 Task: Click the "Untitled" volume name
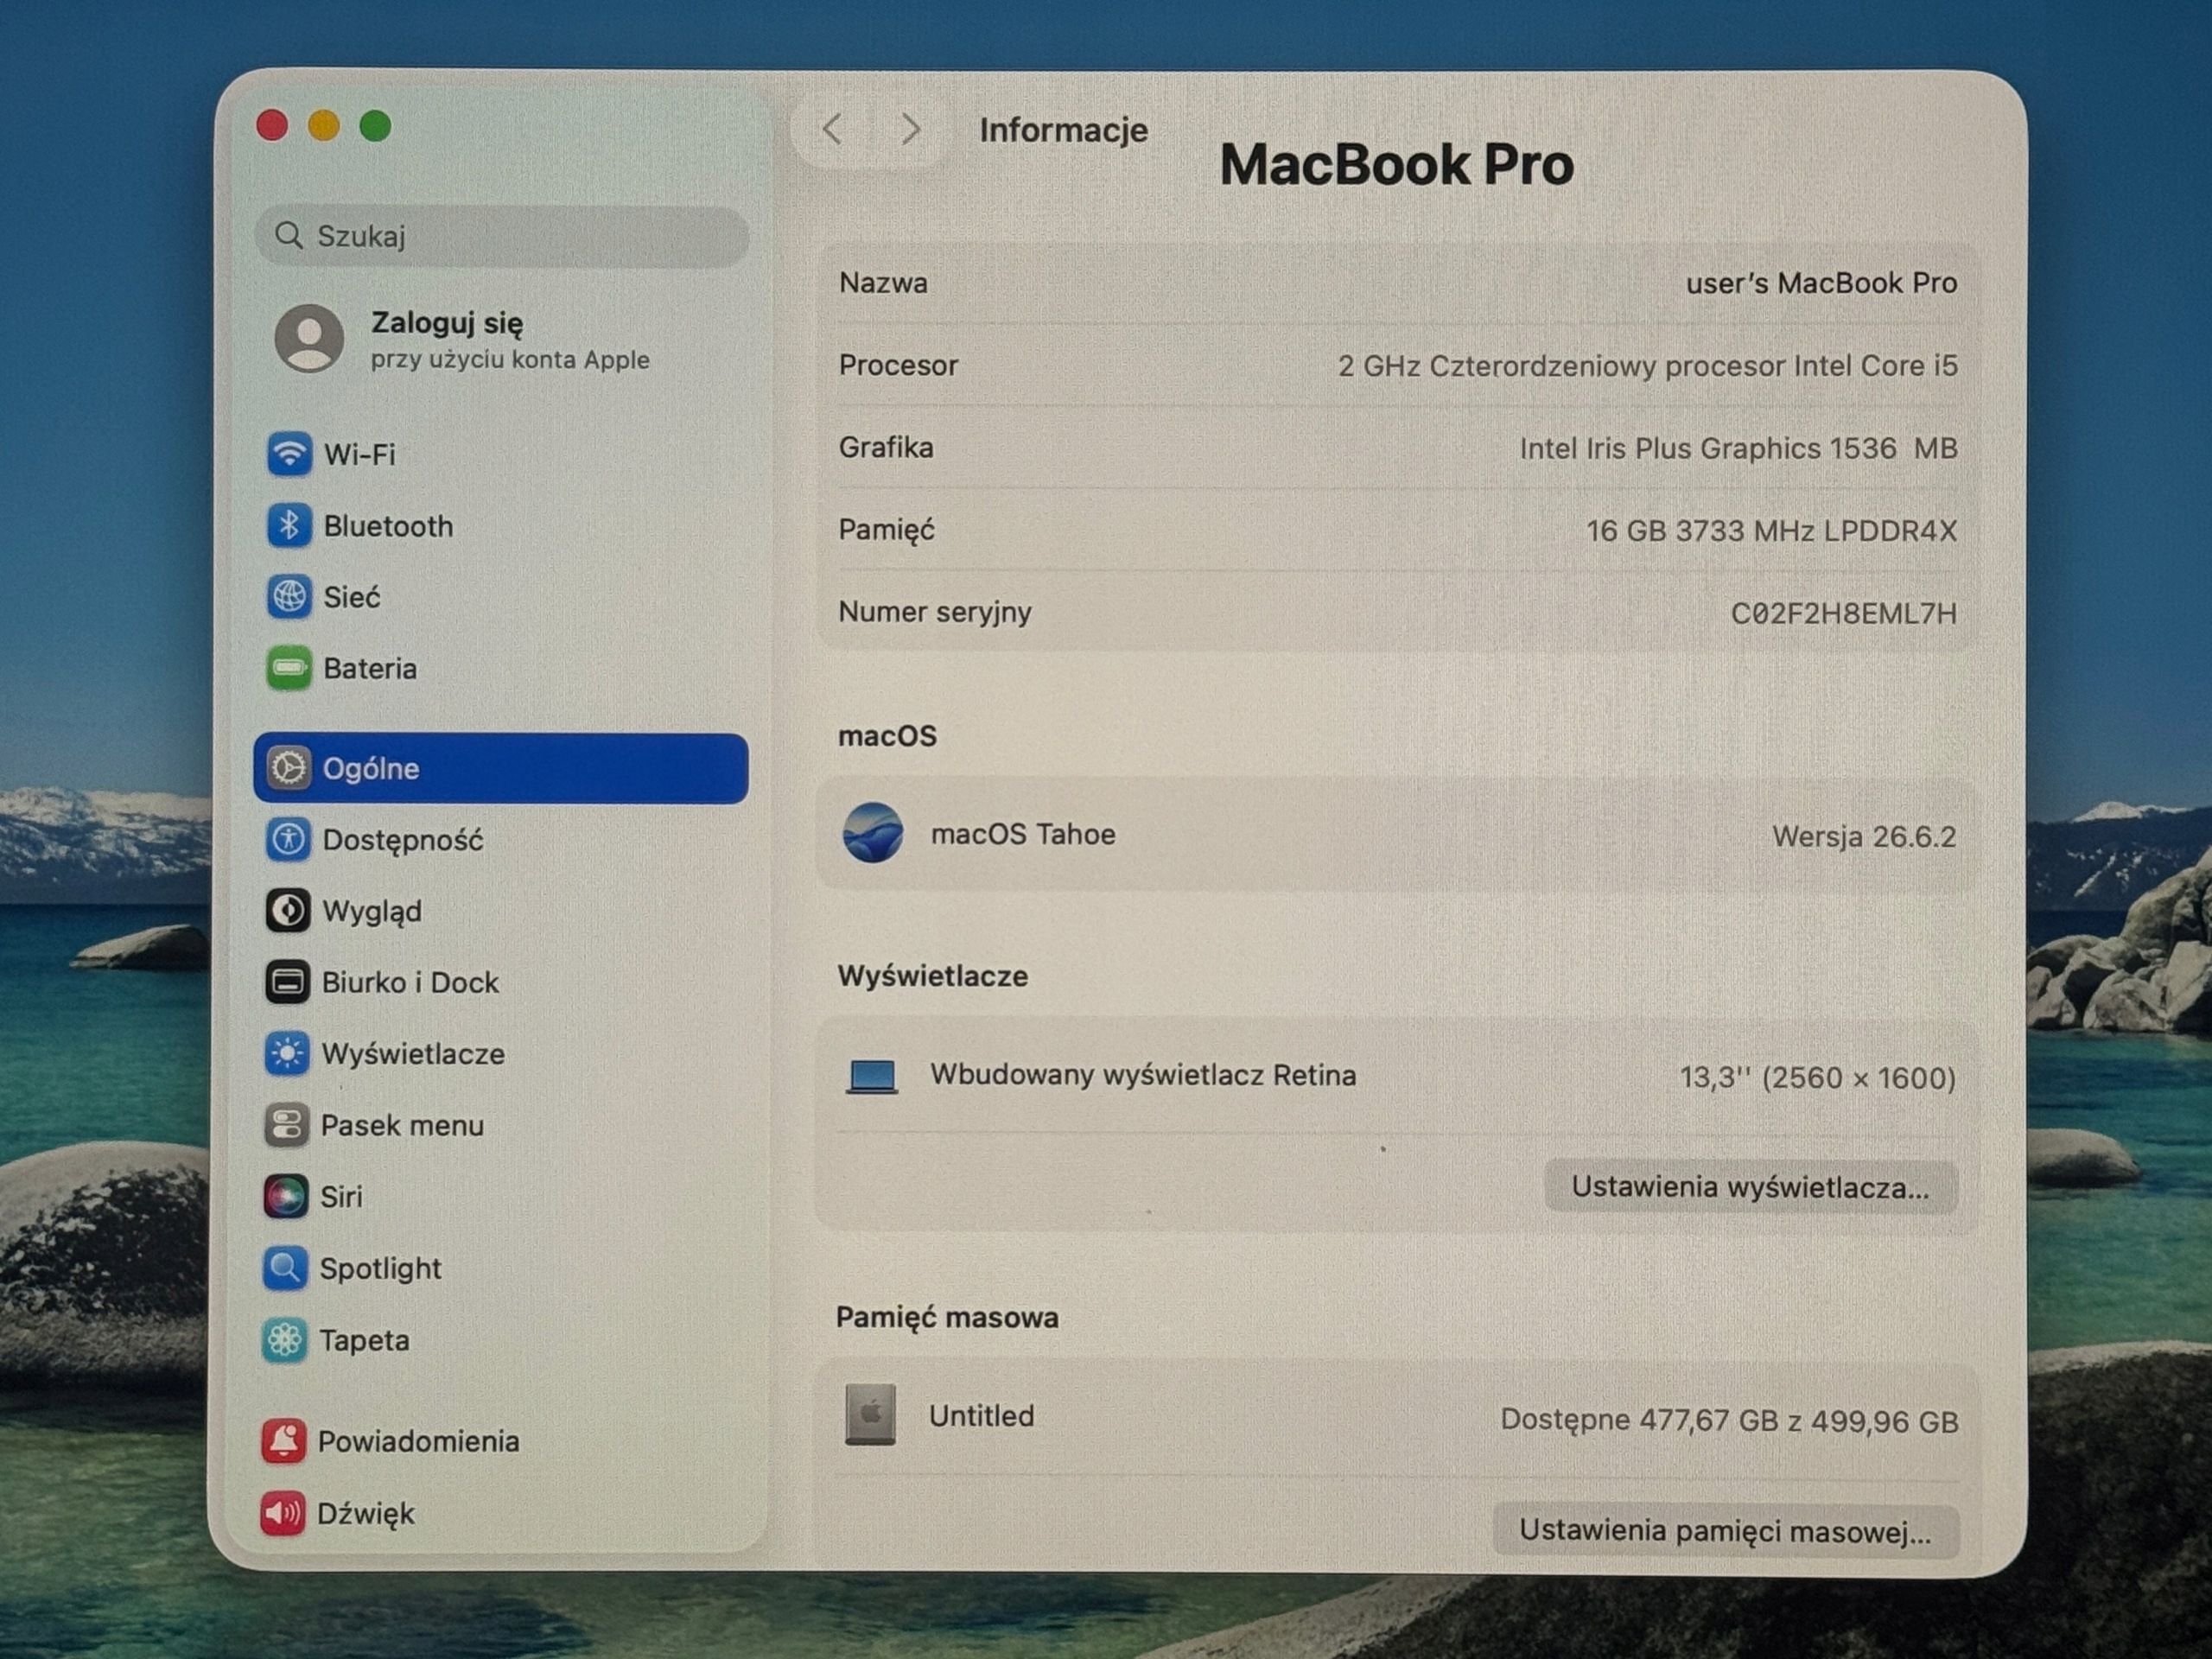981,1416
